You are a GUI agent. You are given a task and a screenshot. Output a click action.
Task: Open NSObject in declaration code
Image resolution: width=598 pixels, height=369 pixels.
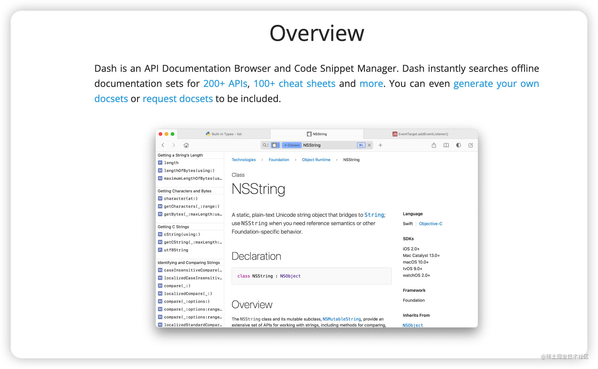click(x=290, y=276)
